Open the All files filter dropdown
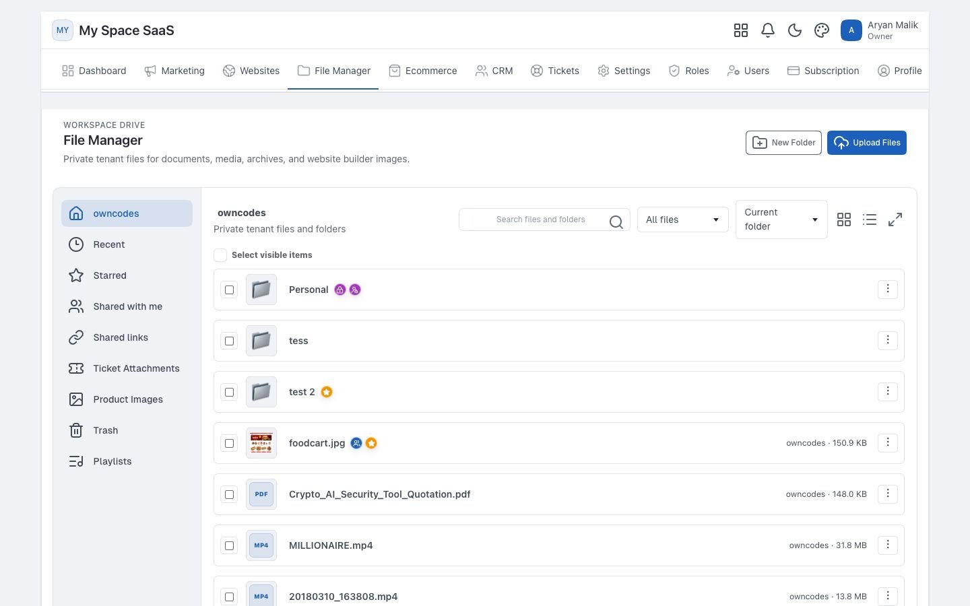The height and width of the screenshot is (606, 970). [x=682, y=220]
